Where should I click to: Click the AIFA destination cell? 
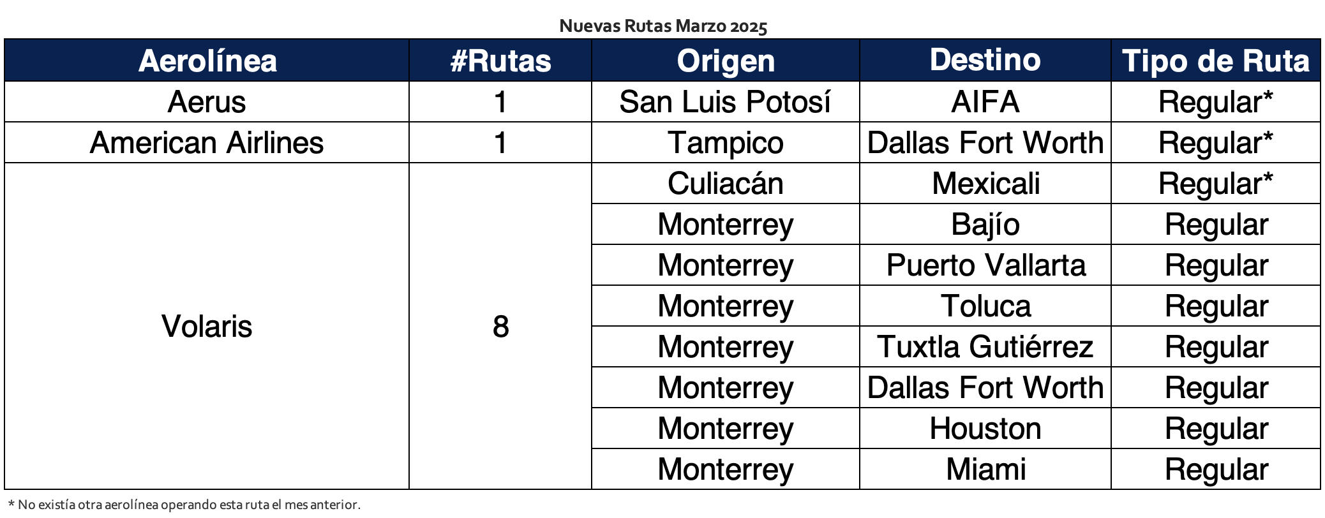tap(985, 102)
